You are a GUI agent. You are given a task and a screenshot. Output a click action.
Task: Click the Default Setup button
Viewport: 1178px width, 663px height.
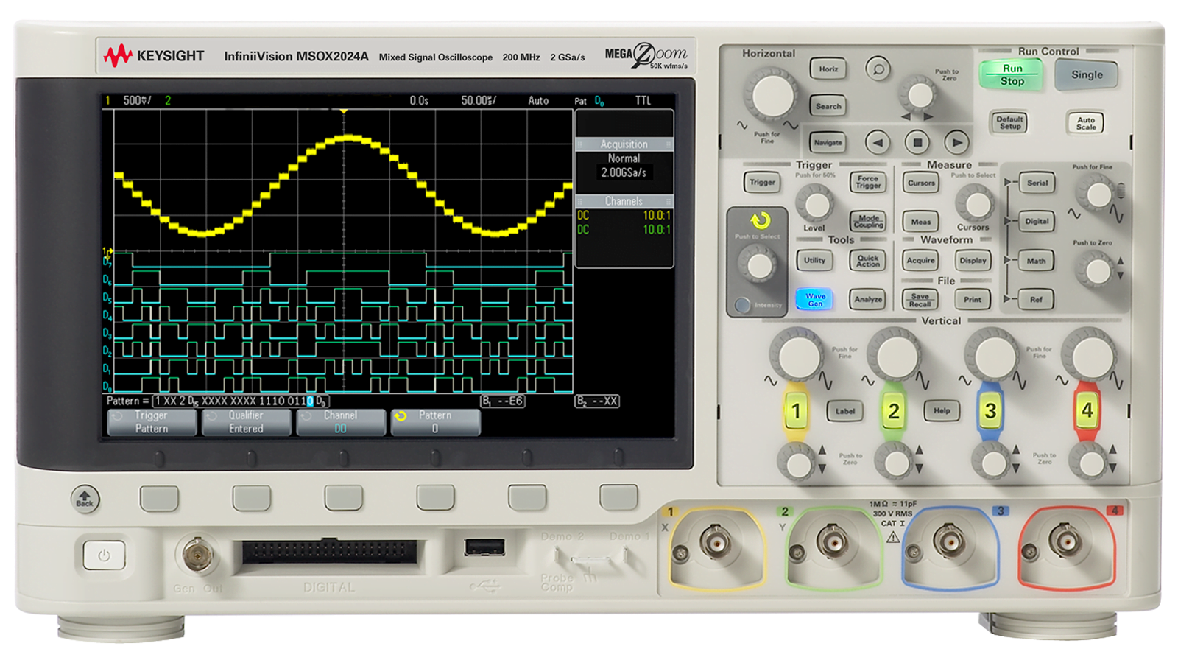coord(1009,122)
